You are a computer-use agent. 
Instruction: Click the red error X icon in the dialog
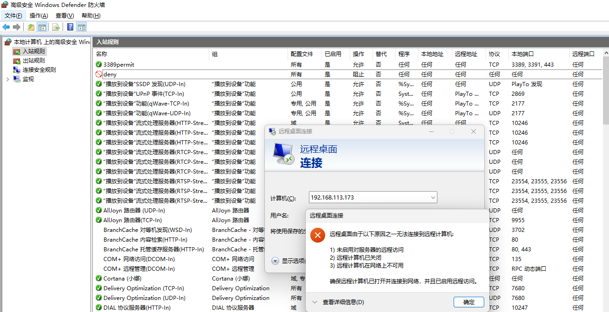pos(317,235)
